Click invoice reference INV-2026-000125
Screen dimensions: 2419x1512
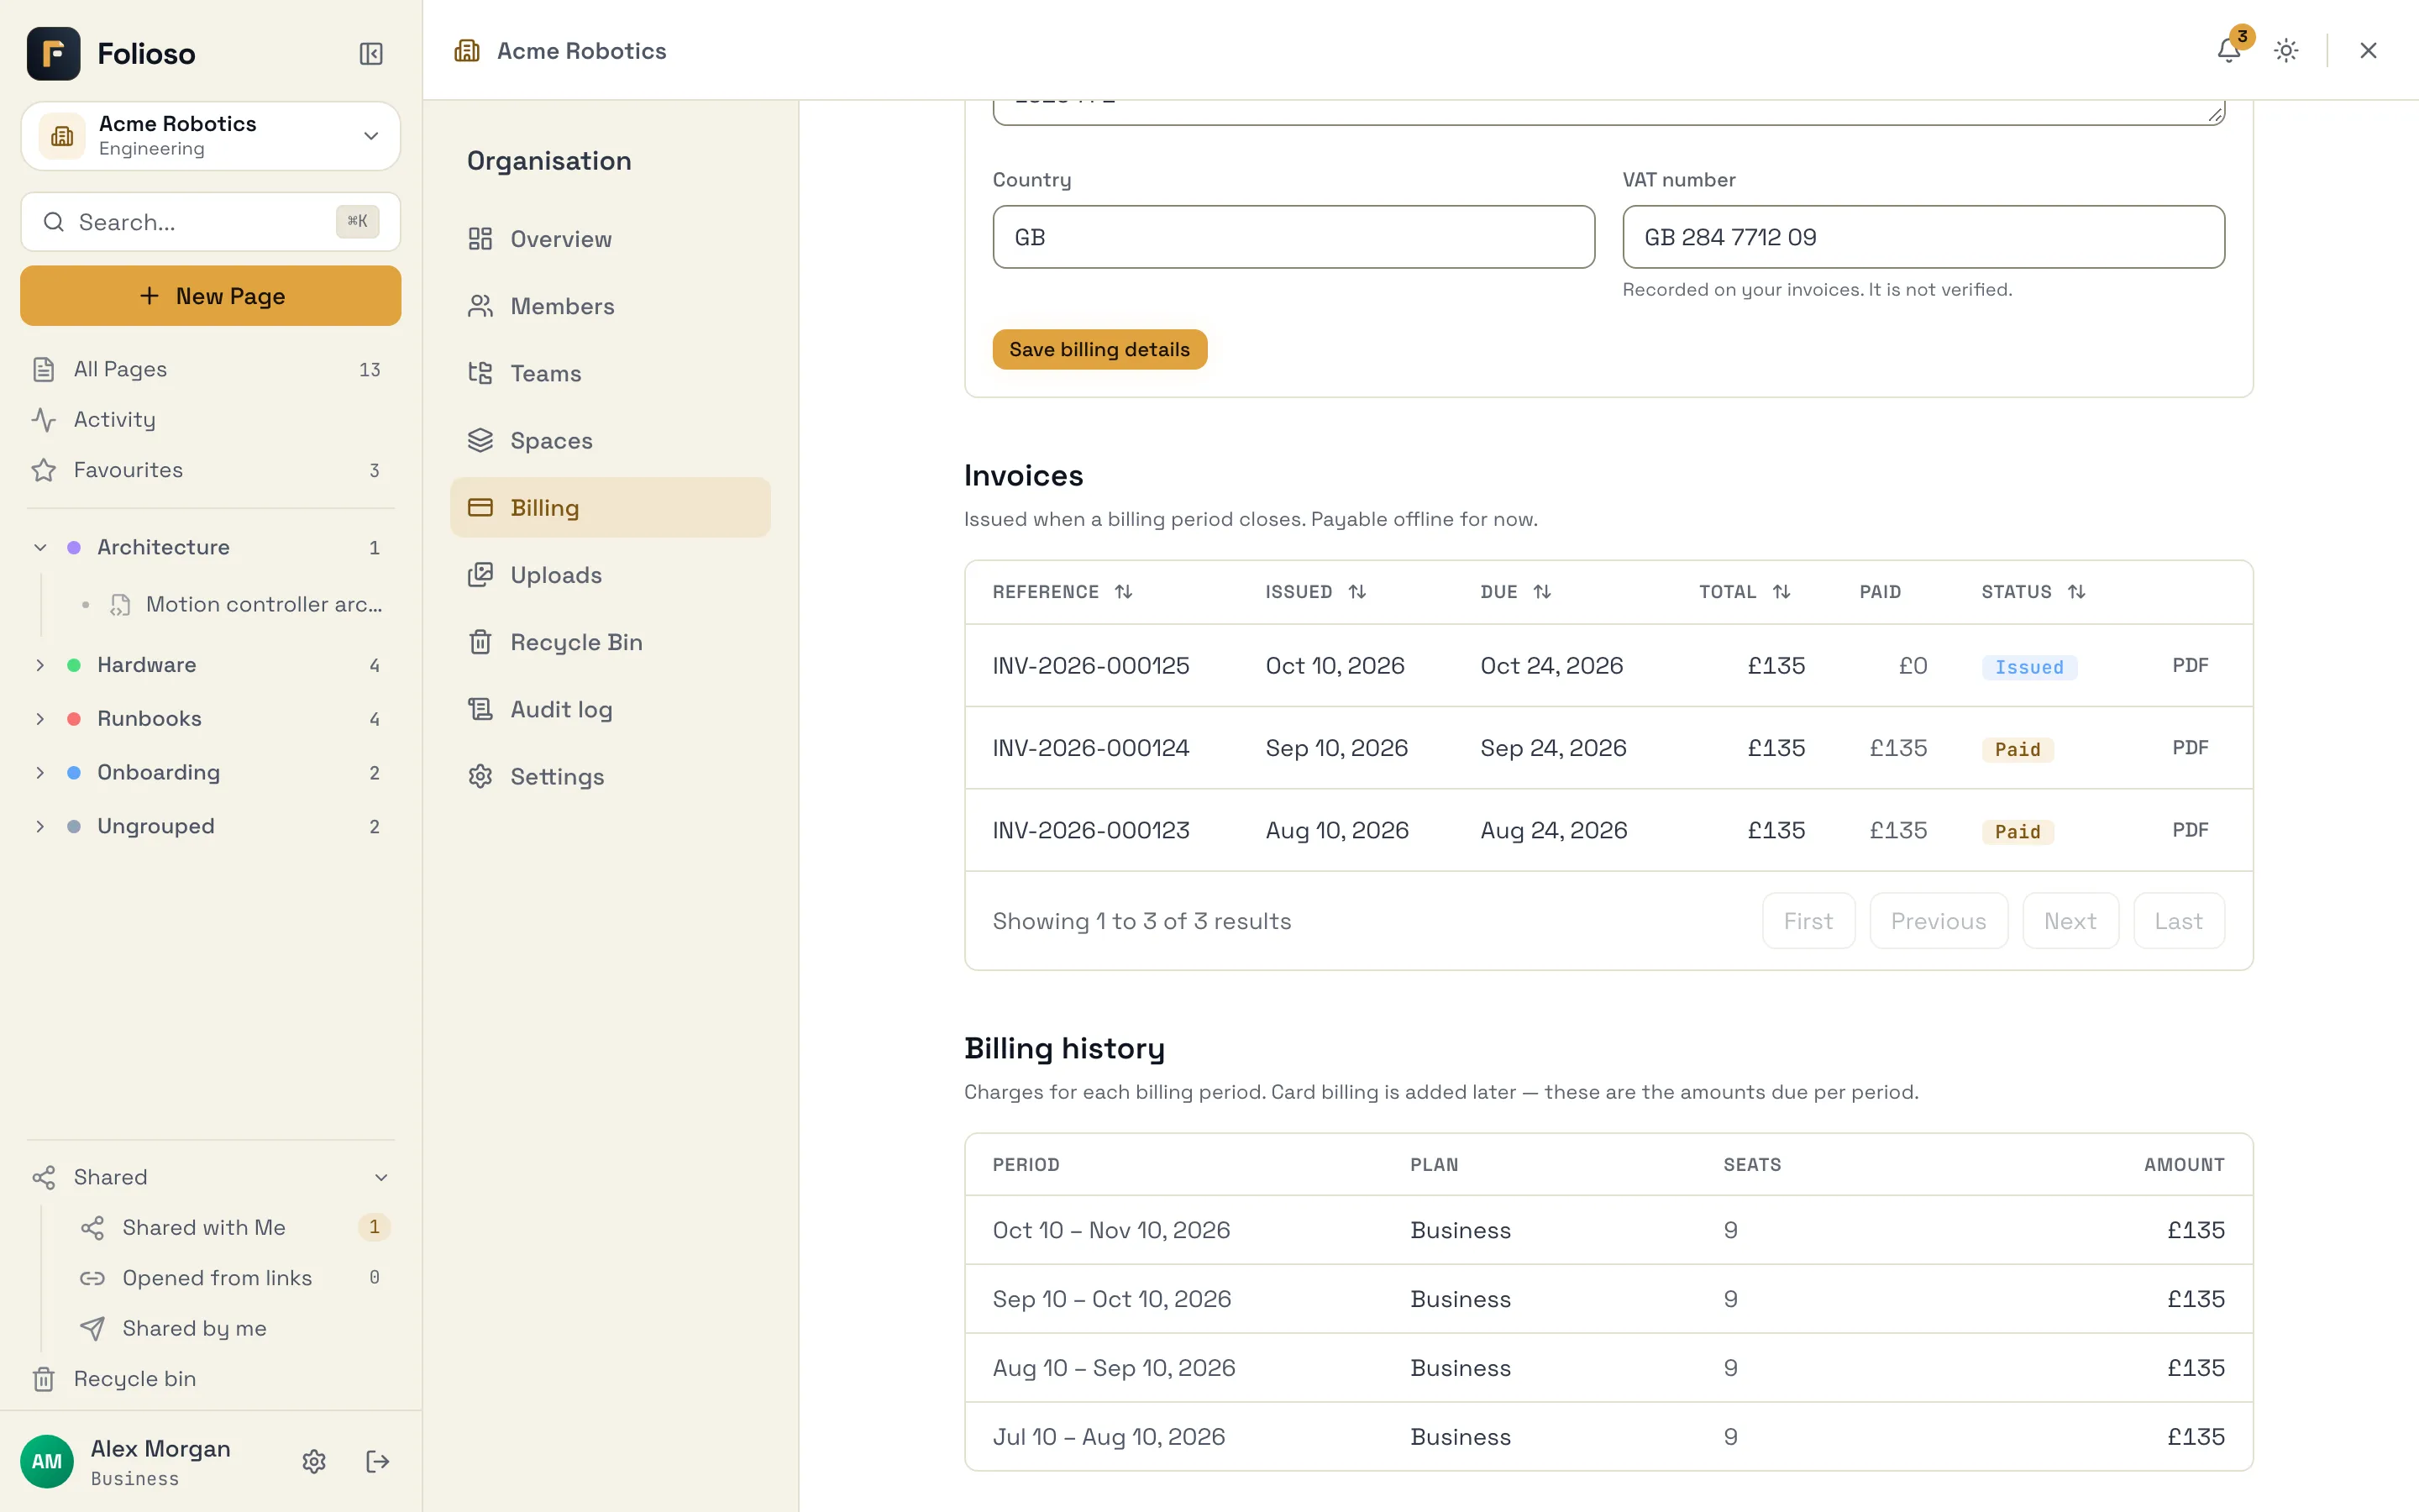(x=1090, y=665)
